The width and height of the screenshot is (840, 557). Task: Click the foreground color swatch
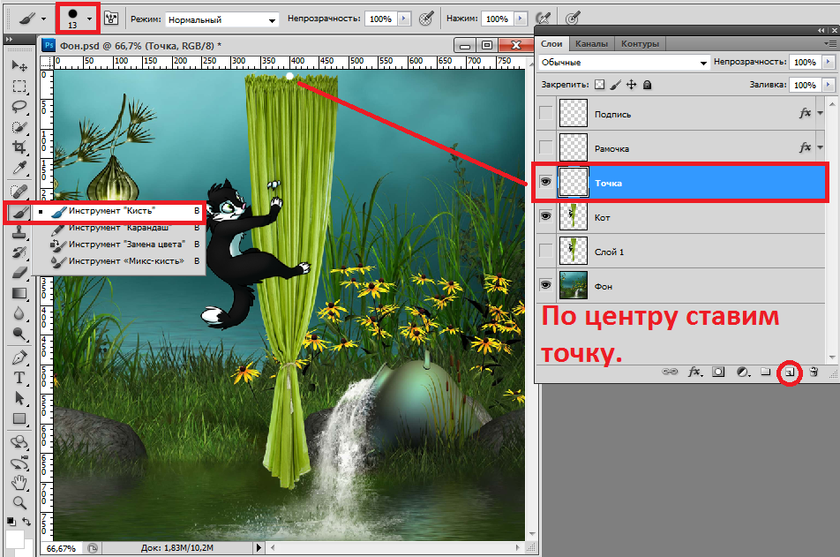pyautogui.click(x=14, y=538)
